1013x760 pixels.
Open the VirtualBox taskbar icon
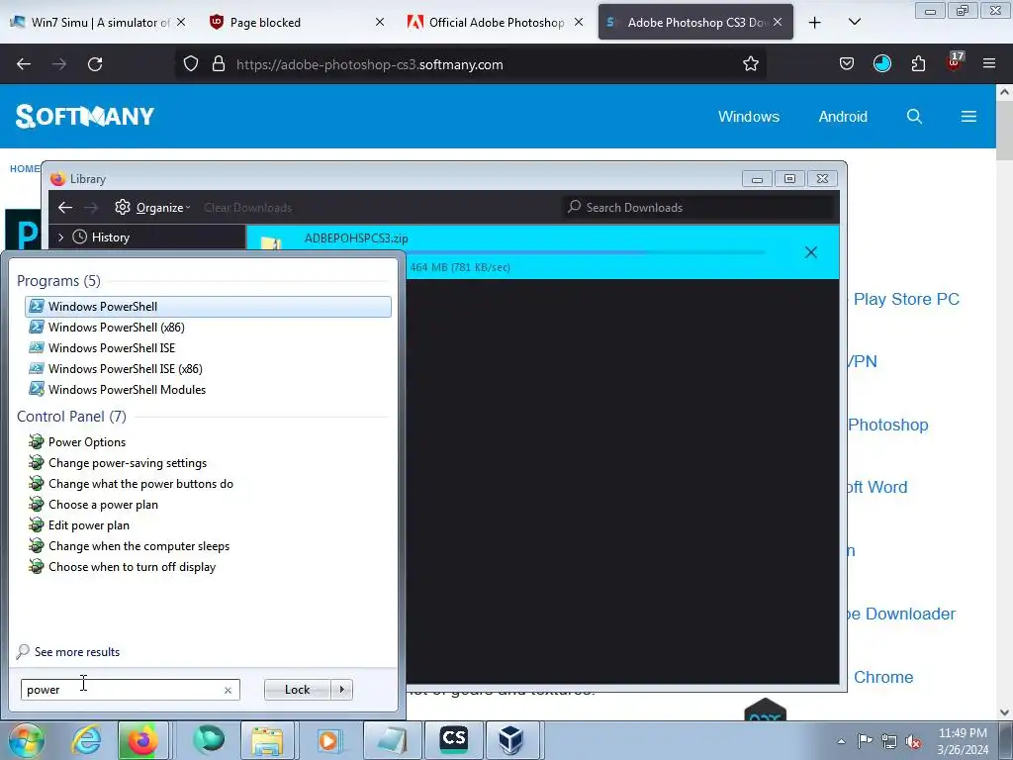tap(511, 740)
